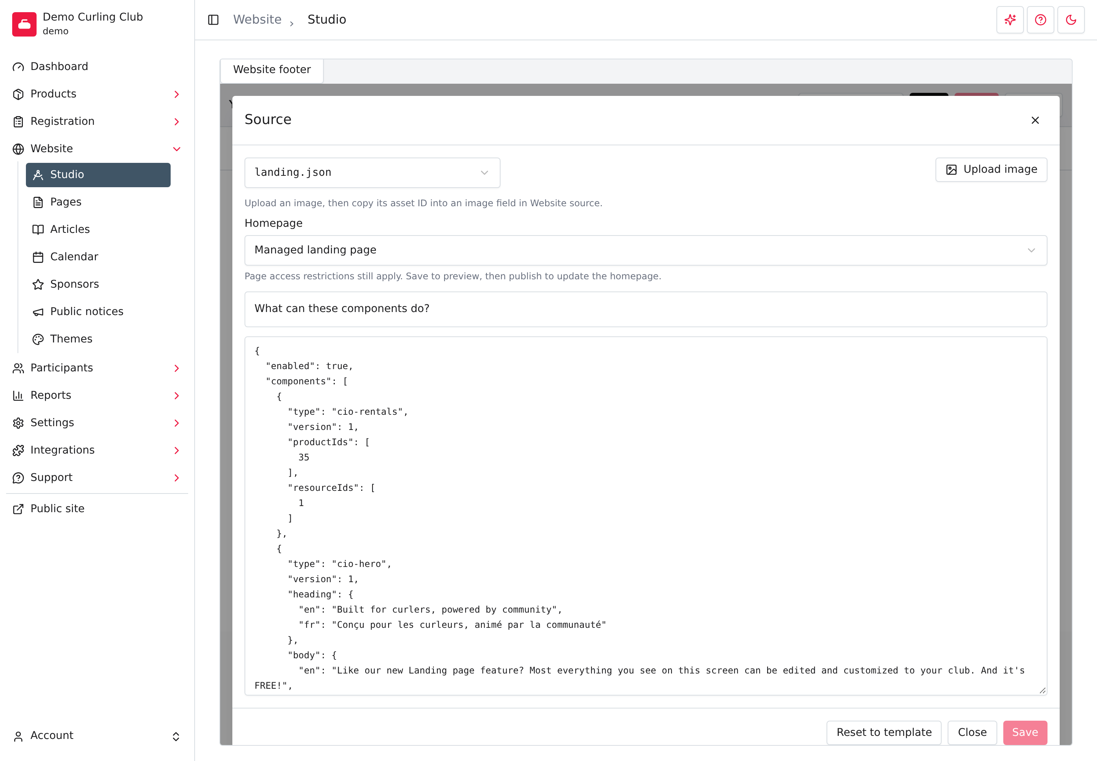Open the Managed landing page dropdown
Image resolution: width=1097 pixels, height=761 pixels.
[645, 250]
